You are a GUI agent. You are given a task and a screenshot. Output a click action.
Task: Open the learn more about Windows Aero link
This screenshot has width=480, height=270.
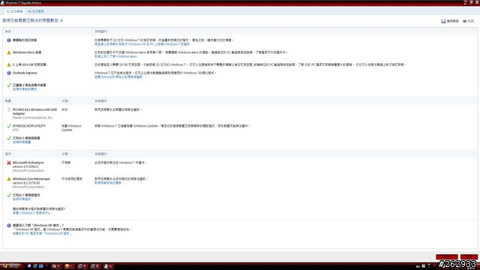(115, 57)
